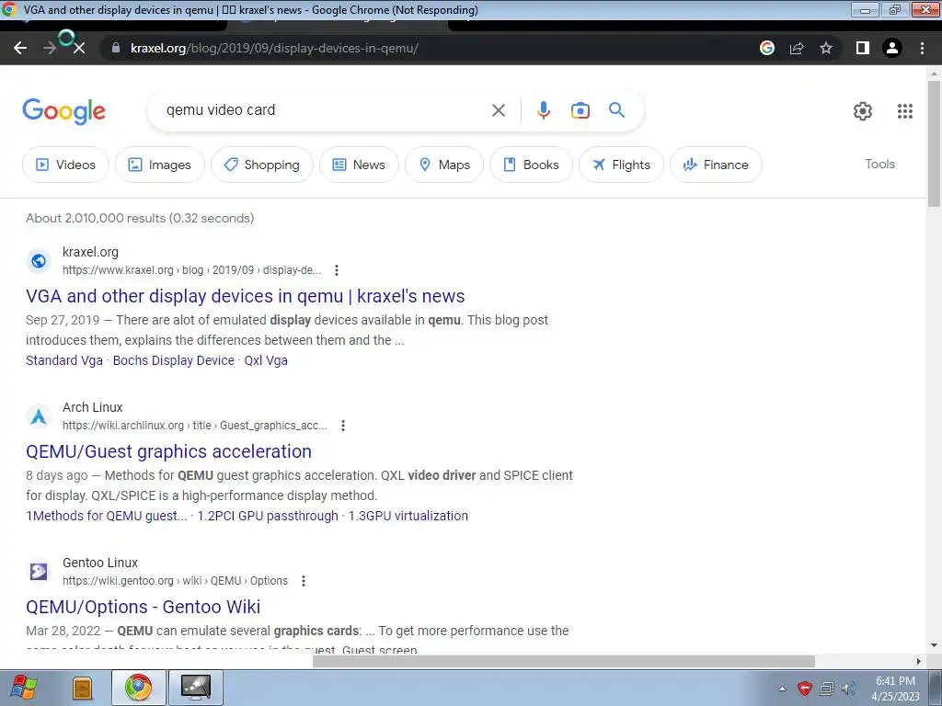The height and width of the screenshot is (706, 942).
Task: Submit search with magnifier icon
Action: 616,110
